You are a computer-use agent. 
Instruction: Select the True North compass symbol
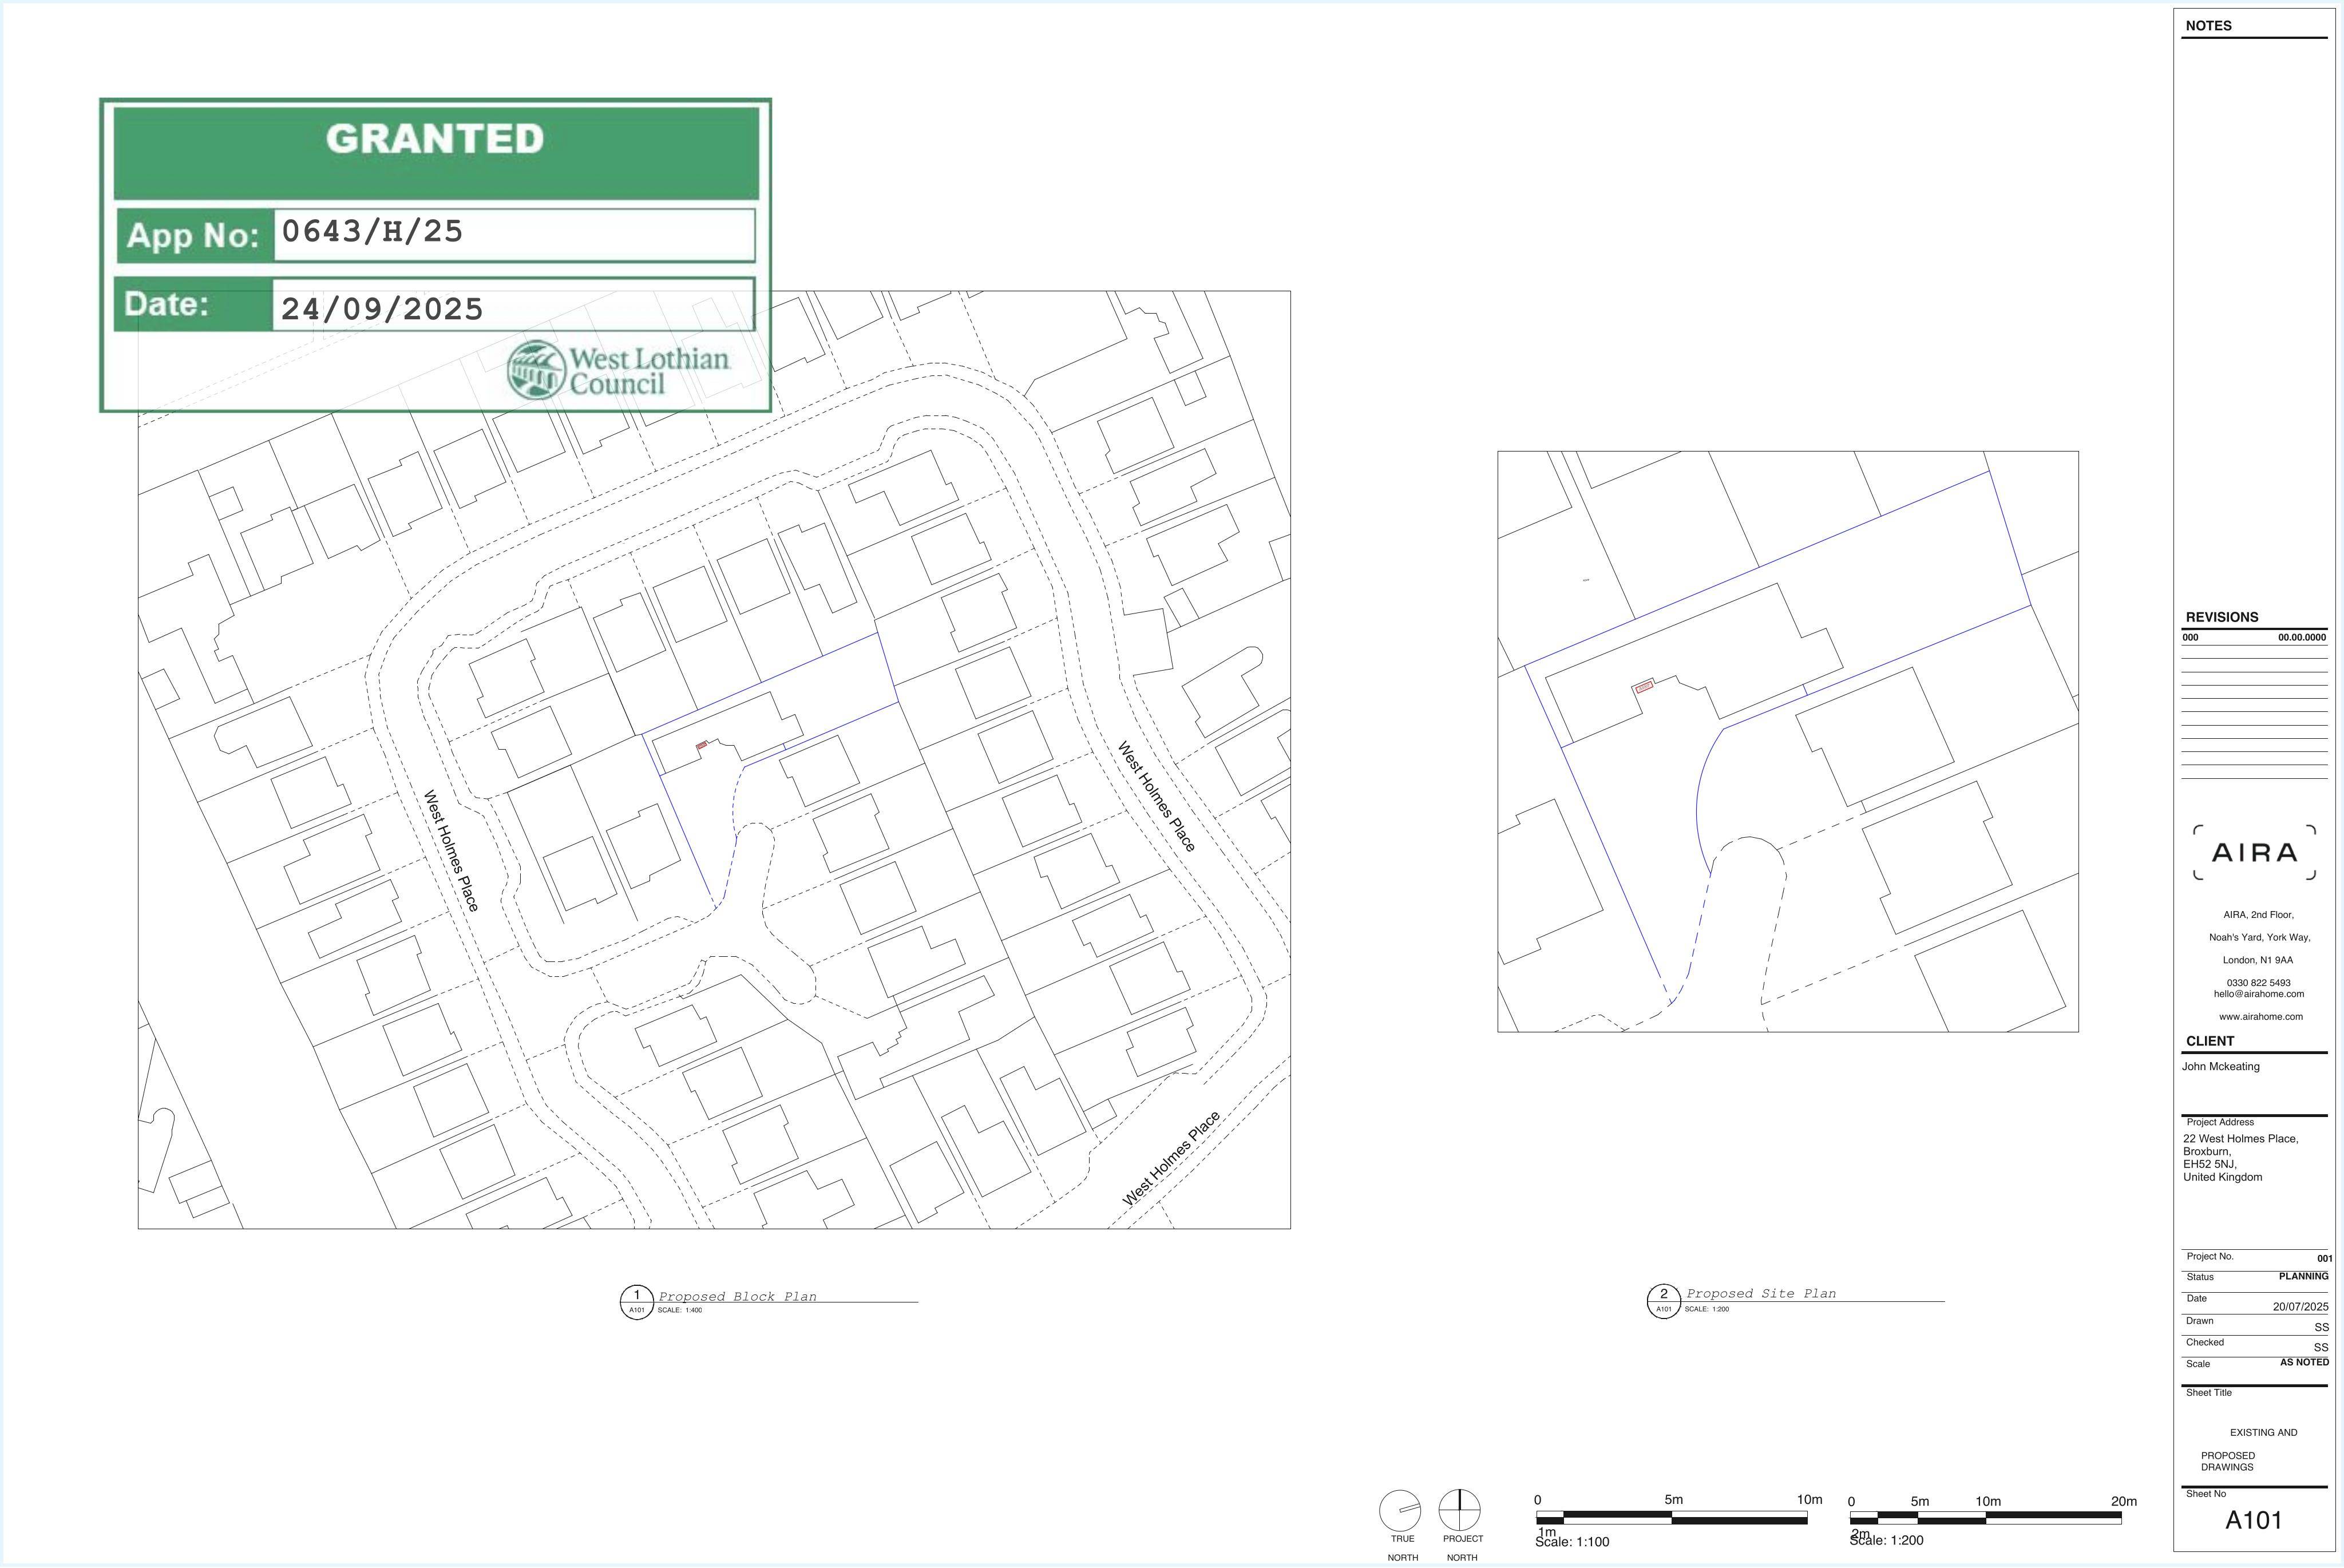1400,1510
